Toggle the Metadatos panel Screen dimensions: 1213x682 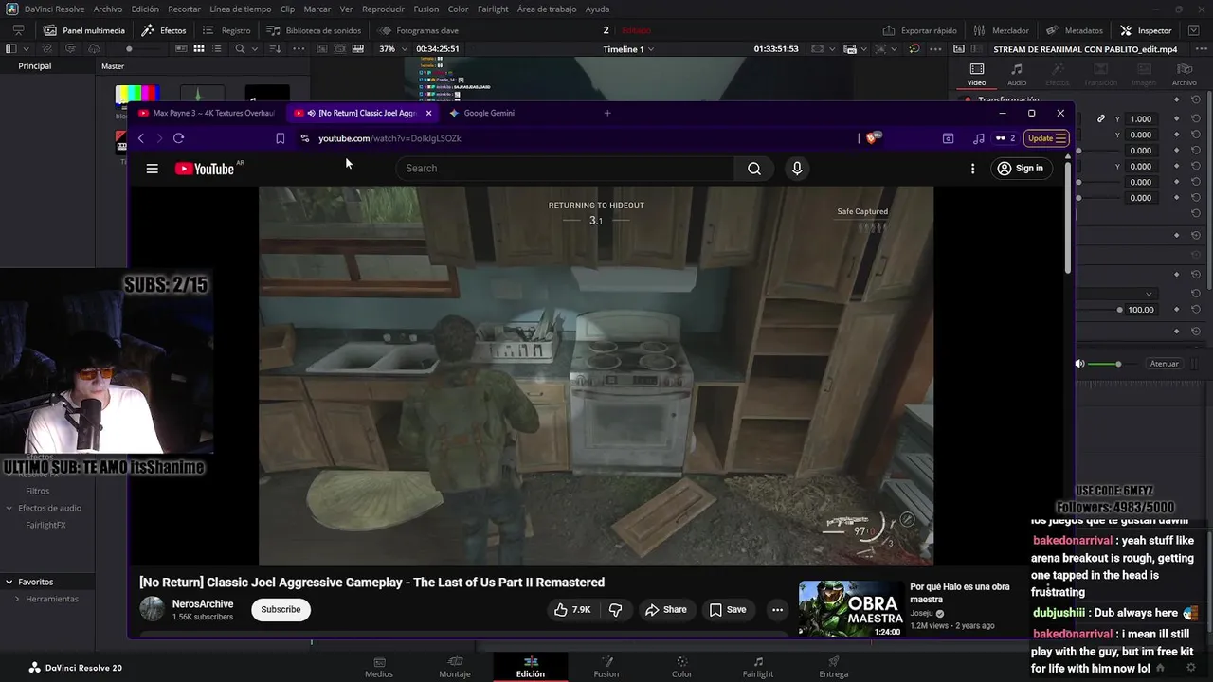[x=1075, y=30]
